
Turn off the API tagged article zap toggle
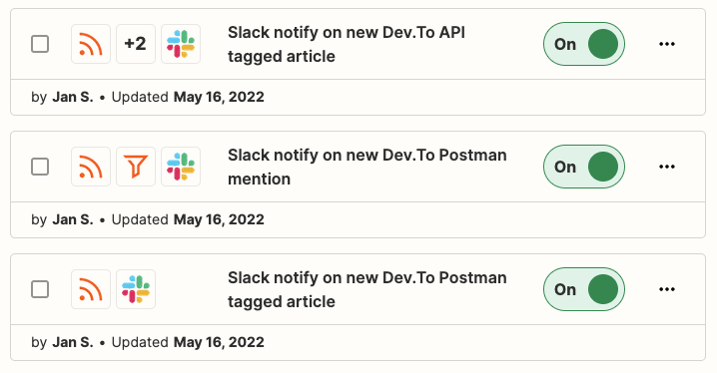[x=584, y=44]
